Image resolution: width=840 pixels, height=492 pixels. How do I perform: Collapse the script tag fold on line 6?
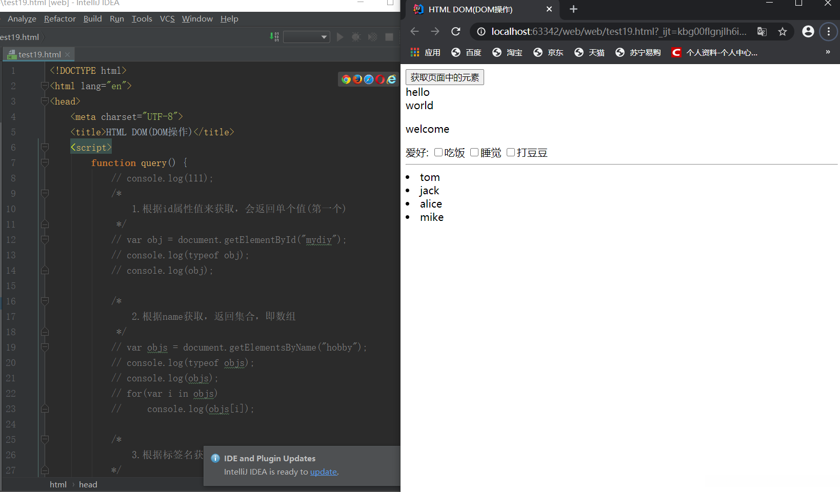click(45, 148)
